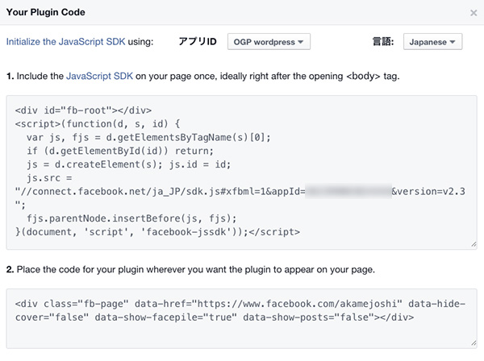Expand the Japanese language dropdown
This screenshot has width=484, height=361.
pyautogui.click(x=432, y=42)
